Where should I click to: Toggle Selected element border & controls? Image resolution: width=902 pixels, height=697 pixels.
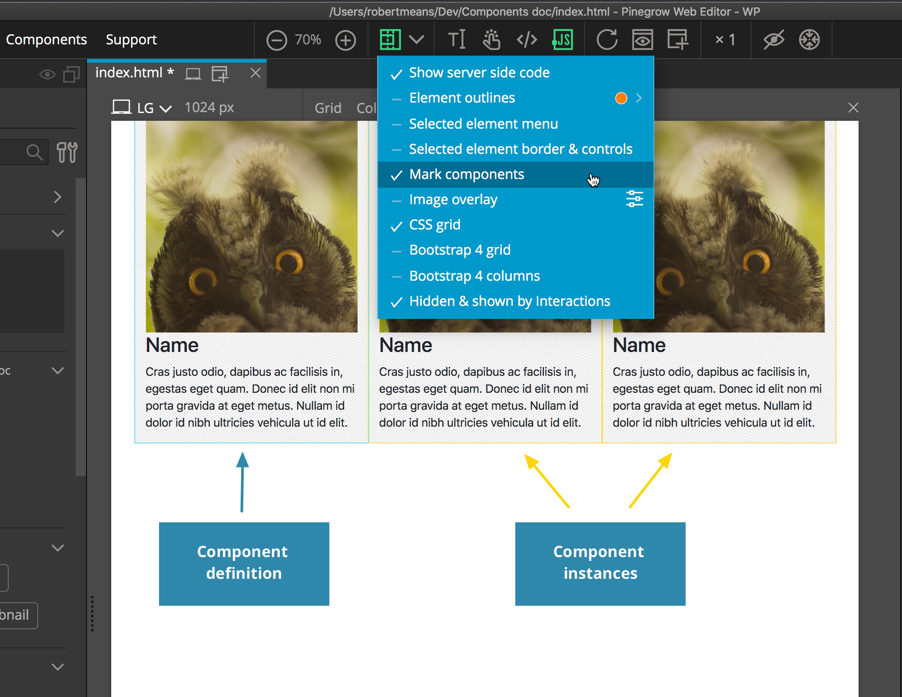516,149
